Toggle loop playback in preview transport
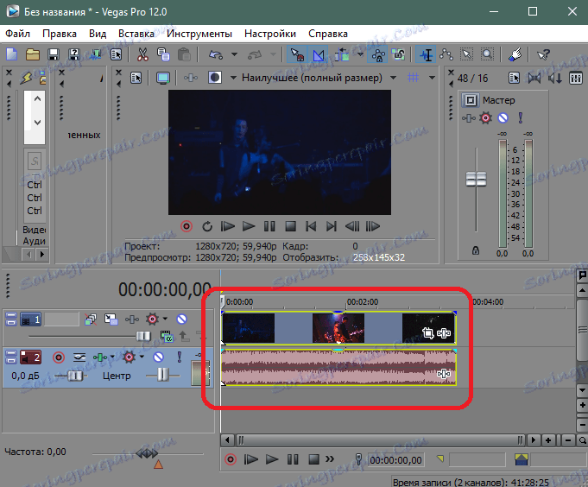The width and height of the screenshot is (588, 487). pyautogui.click(x=207, y=226)
